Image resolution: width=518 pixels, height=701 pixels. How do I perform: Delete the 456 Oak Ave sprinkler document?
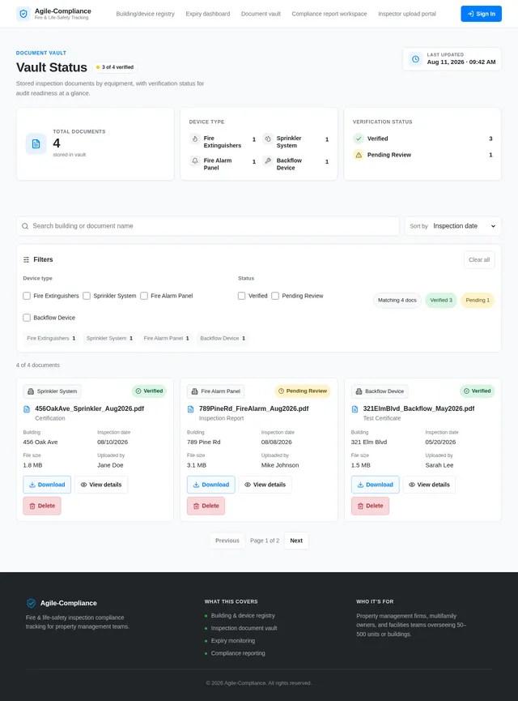click(x=42, y=506)
